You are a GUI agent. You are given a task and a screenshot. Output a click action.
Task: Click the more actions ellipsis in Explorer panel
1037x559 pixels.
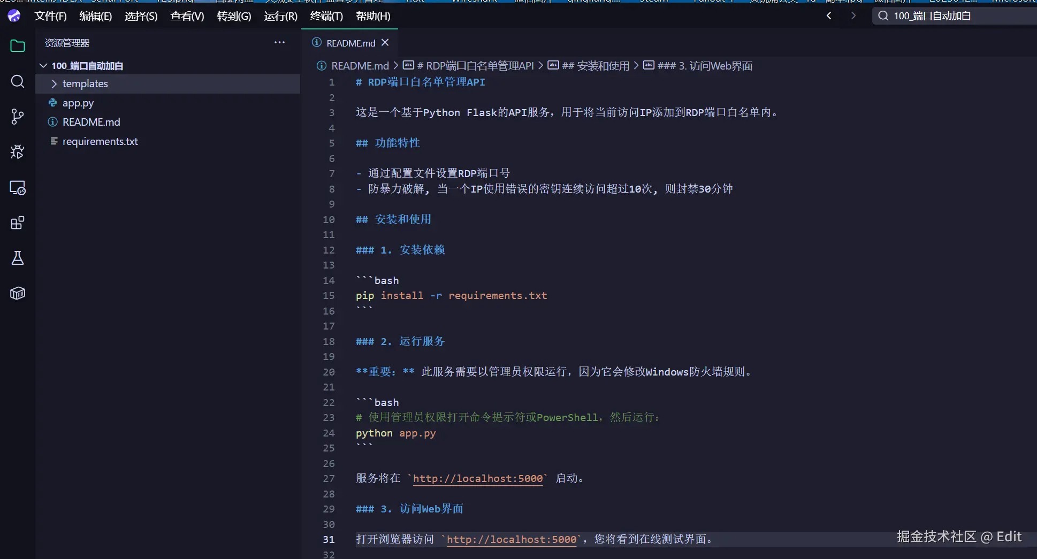click(279, 43)
